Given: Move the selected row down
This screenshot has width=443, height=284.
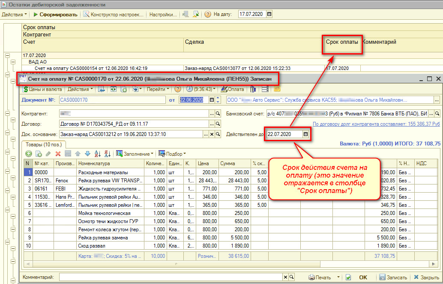Looking at the screenshot, I should [x=87, y=154].
